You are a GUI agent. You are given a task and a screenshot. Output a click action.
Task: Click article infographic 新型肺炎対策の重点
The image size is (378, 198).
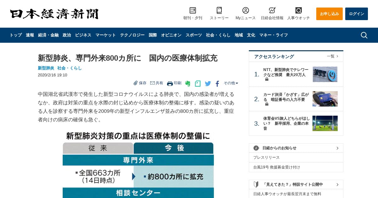pos(138,164)
